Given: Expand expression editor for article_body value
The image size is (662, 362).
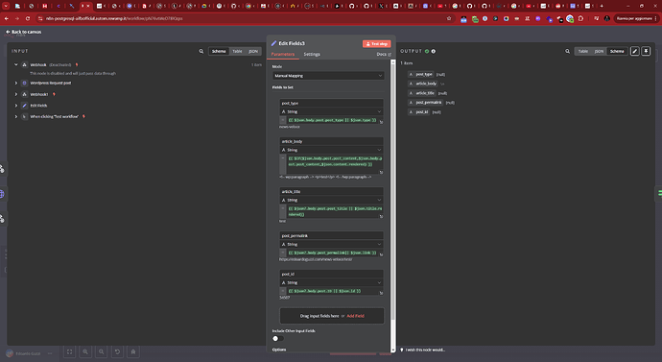Looking at the screenshot, I should 381,172.
